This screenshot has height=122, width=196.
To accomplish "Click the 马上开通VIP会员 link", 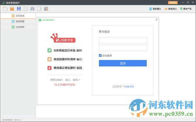I will [x=65, y=85].
